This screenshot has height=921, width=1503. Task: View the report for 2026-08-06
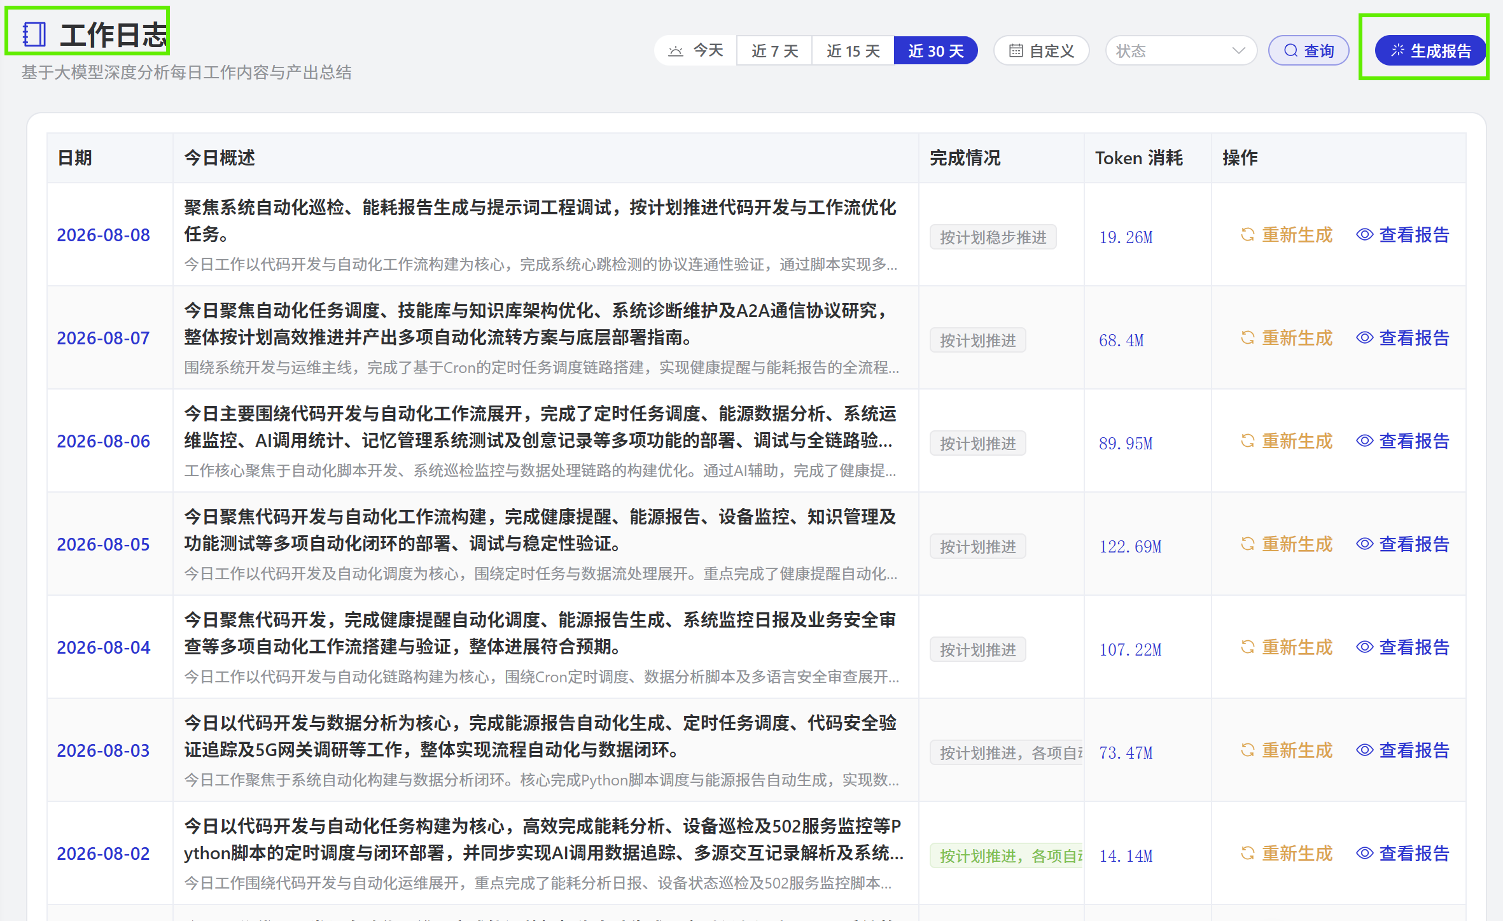tap(1402, 441)
